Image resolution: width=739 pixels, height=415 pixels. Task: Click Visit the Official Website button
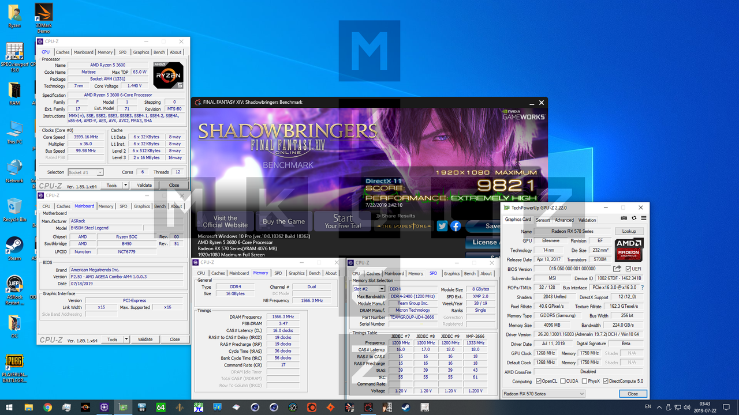[x=225, y=221]
